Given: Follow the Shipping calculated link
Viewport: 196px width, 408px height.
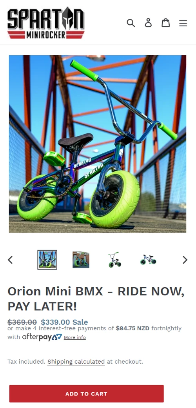Looking at the screenshot, I should (x=76, y=362).
